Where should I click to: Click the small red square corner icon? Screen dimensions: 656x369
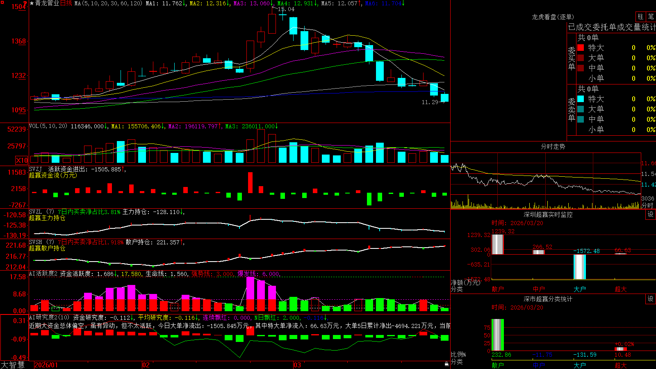click(x=2, y=2)
